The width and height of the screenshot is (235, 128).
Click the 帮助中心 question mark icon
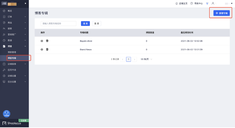[192, 3]
